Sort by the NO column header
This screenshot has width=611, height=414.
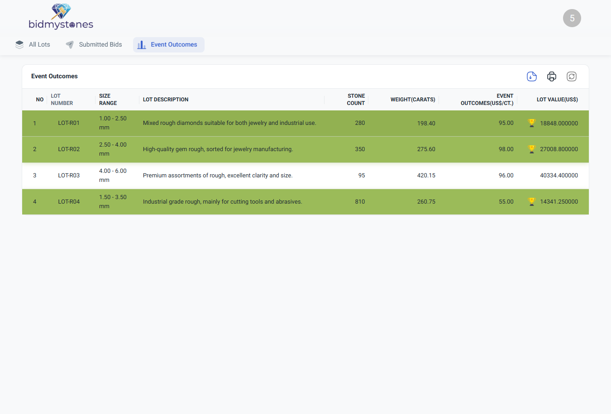pyautogui.click(x=40, y=100)
